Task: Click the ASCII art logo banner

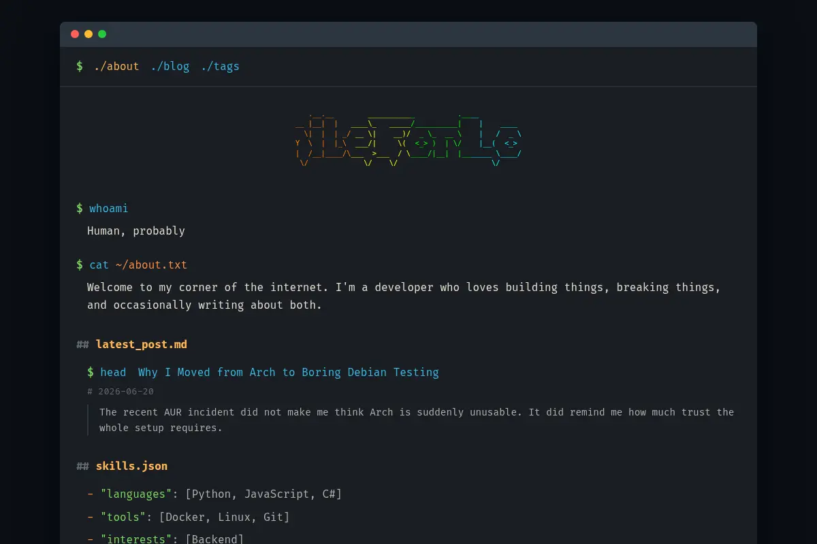Action: (408, 139)
